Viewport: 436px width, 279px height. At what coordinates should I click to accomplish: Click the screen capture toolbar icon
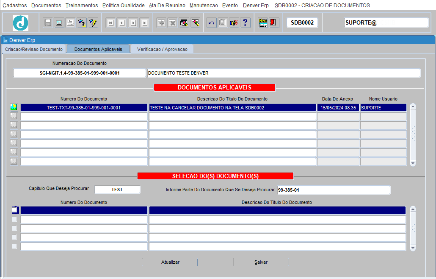[59, 22]
